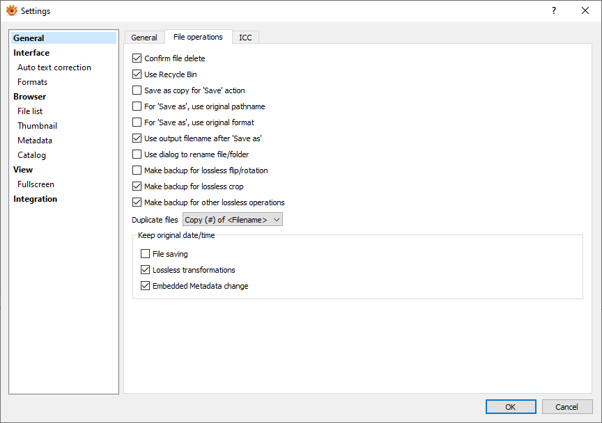The width and height of the screenshot is (602, 423).
Task: Open the Duplicate files dropdown
Action: pos(233,220)
